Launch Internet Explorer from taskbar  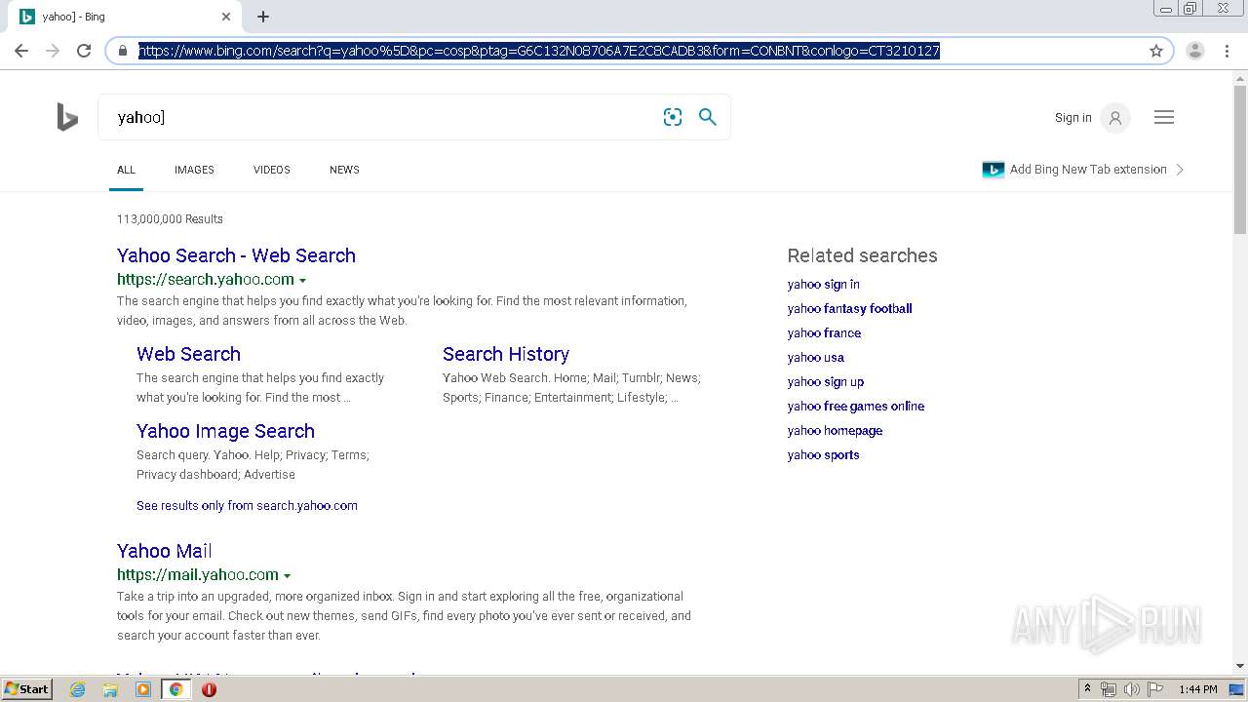[x=78, y=689]
